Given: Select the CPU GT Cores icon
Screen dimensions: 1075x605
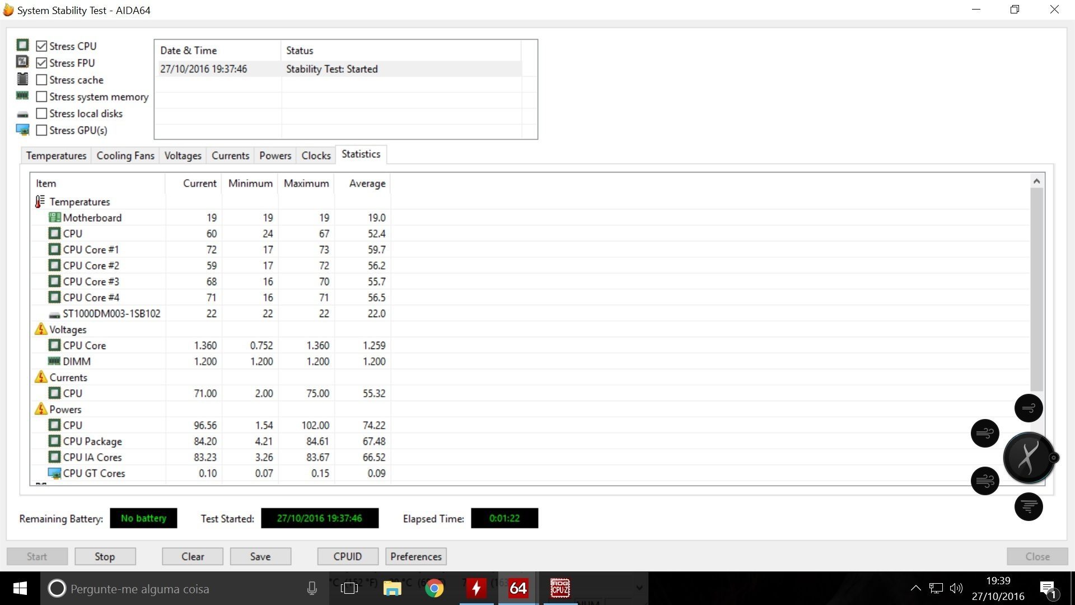Looking at the screenshot, I should (x=54, y=473).
